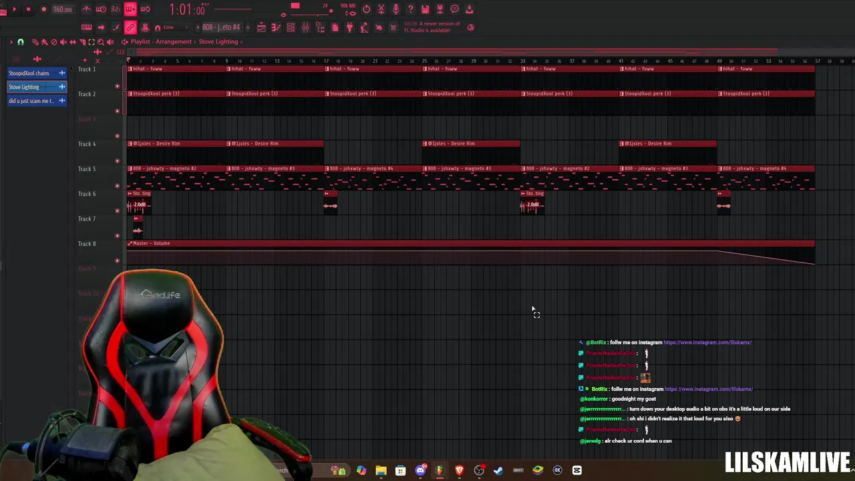
Task: Open the help question mark icon
Action: coord(410,9)
